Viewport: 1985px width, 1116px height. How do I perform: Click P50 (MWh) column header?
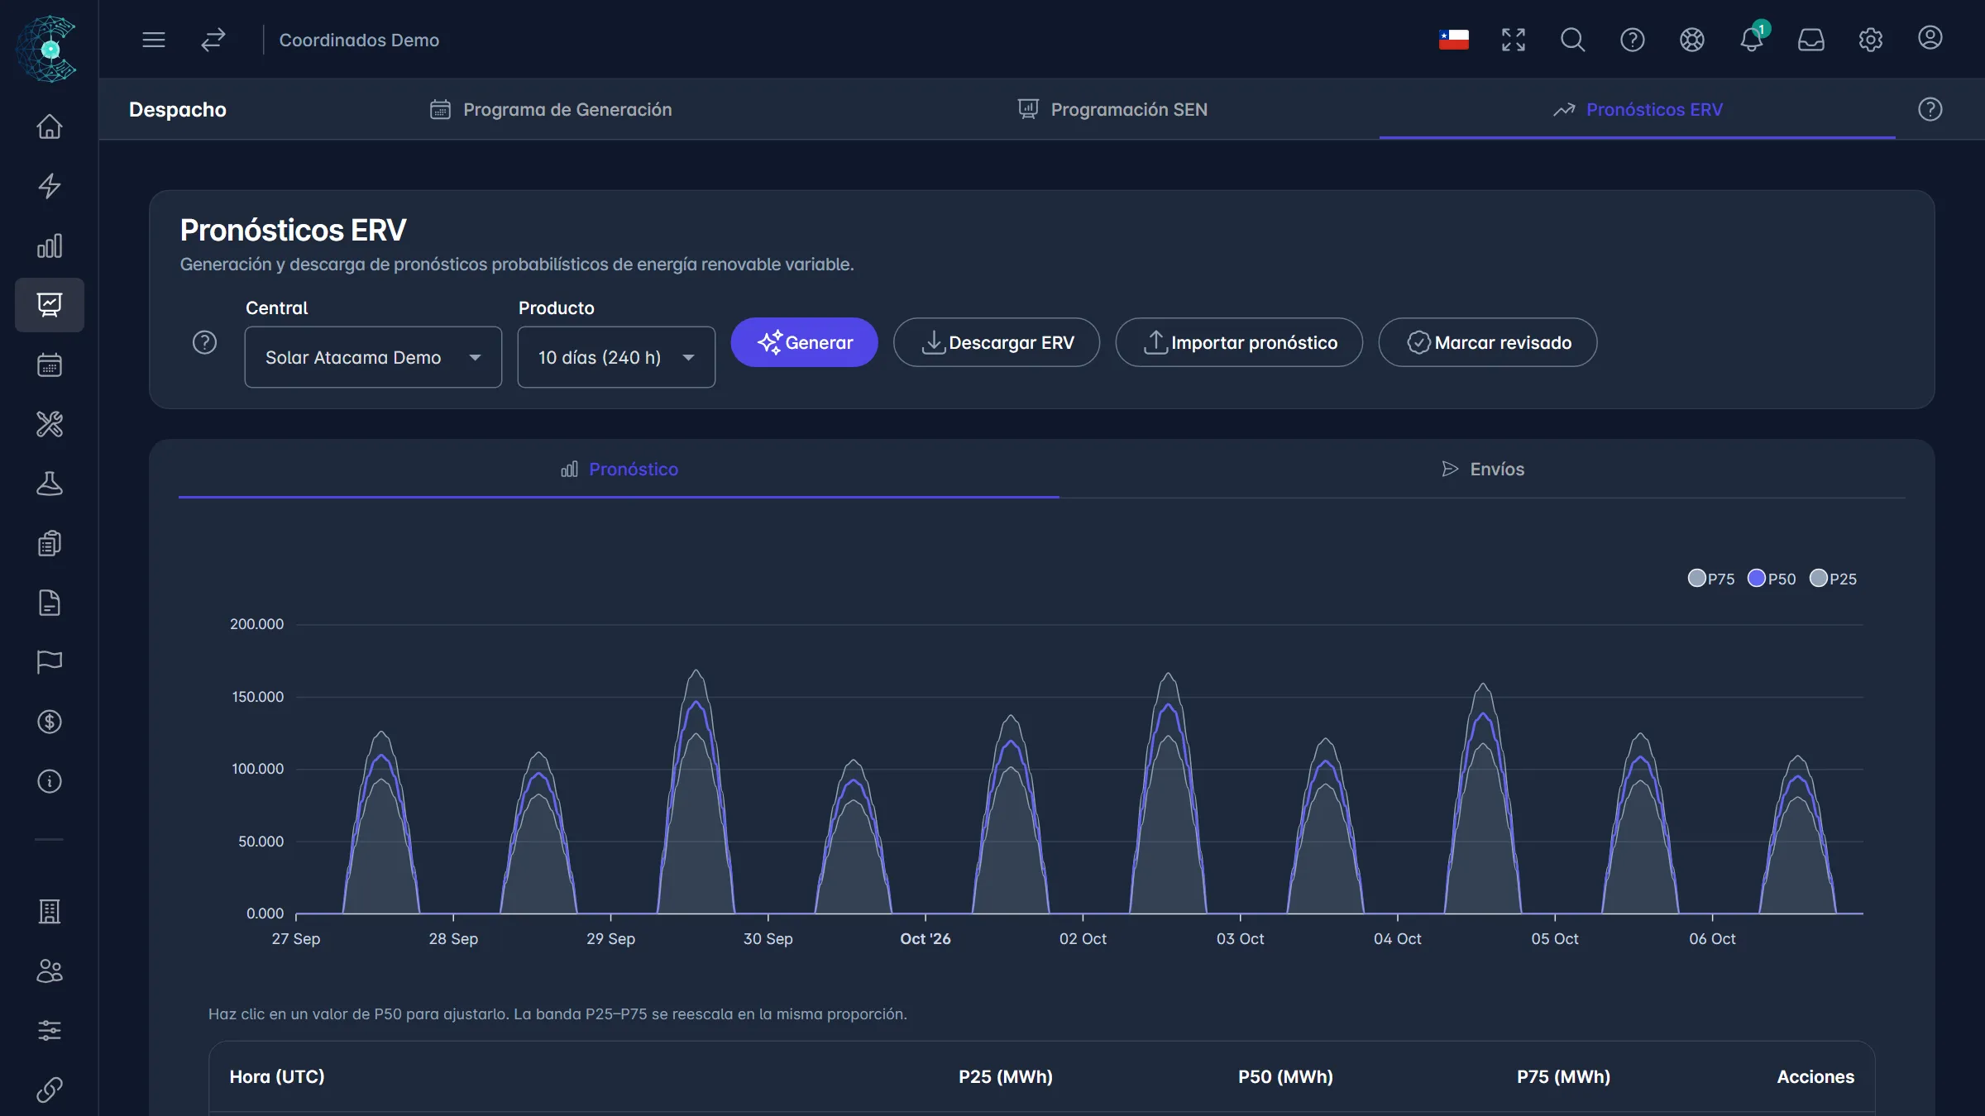[1285, 1076]
